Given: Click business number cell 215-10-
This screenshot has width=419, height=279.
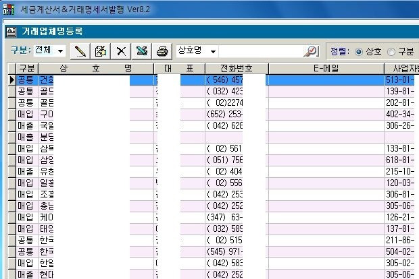Looking at the screenshot, I should point(399,172).
